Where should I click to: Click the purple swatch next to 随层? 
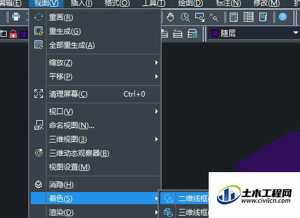(215, 33)
